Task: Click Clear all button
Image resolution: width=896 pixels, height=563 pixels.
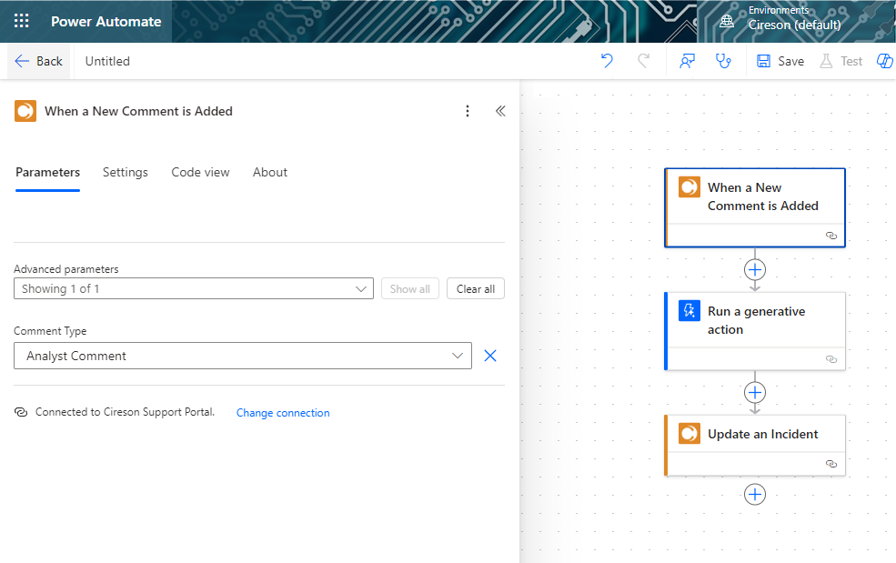Action: [476, 288]
